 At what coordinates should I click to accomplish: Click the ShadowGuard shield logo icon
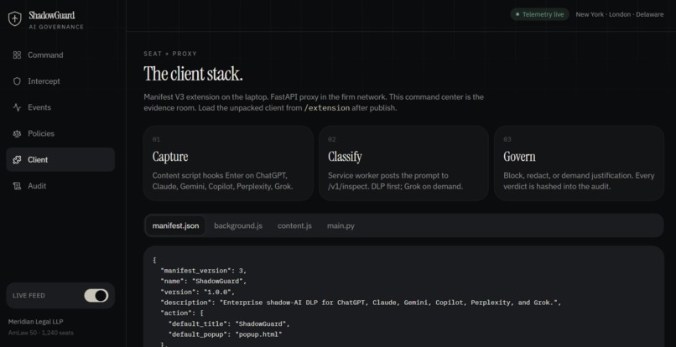(14, 18)
